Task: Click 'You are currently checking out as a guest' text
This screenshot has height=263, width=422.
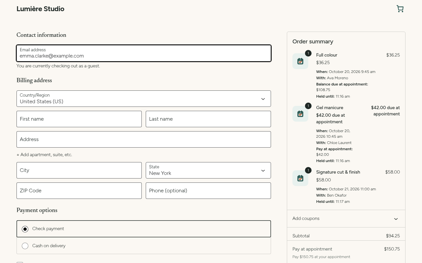Action: click(x=58, y=66)
